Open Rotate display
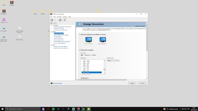The height and width of the screenshot is (111, 198). point(58,36)
